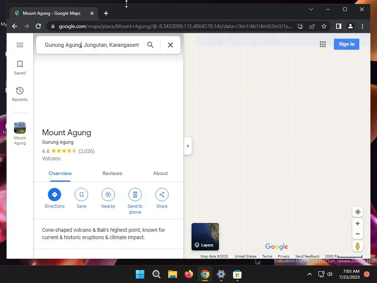The image size is (377, 283).
Task: Bookmark this page with star
Action: click(324, 26)
